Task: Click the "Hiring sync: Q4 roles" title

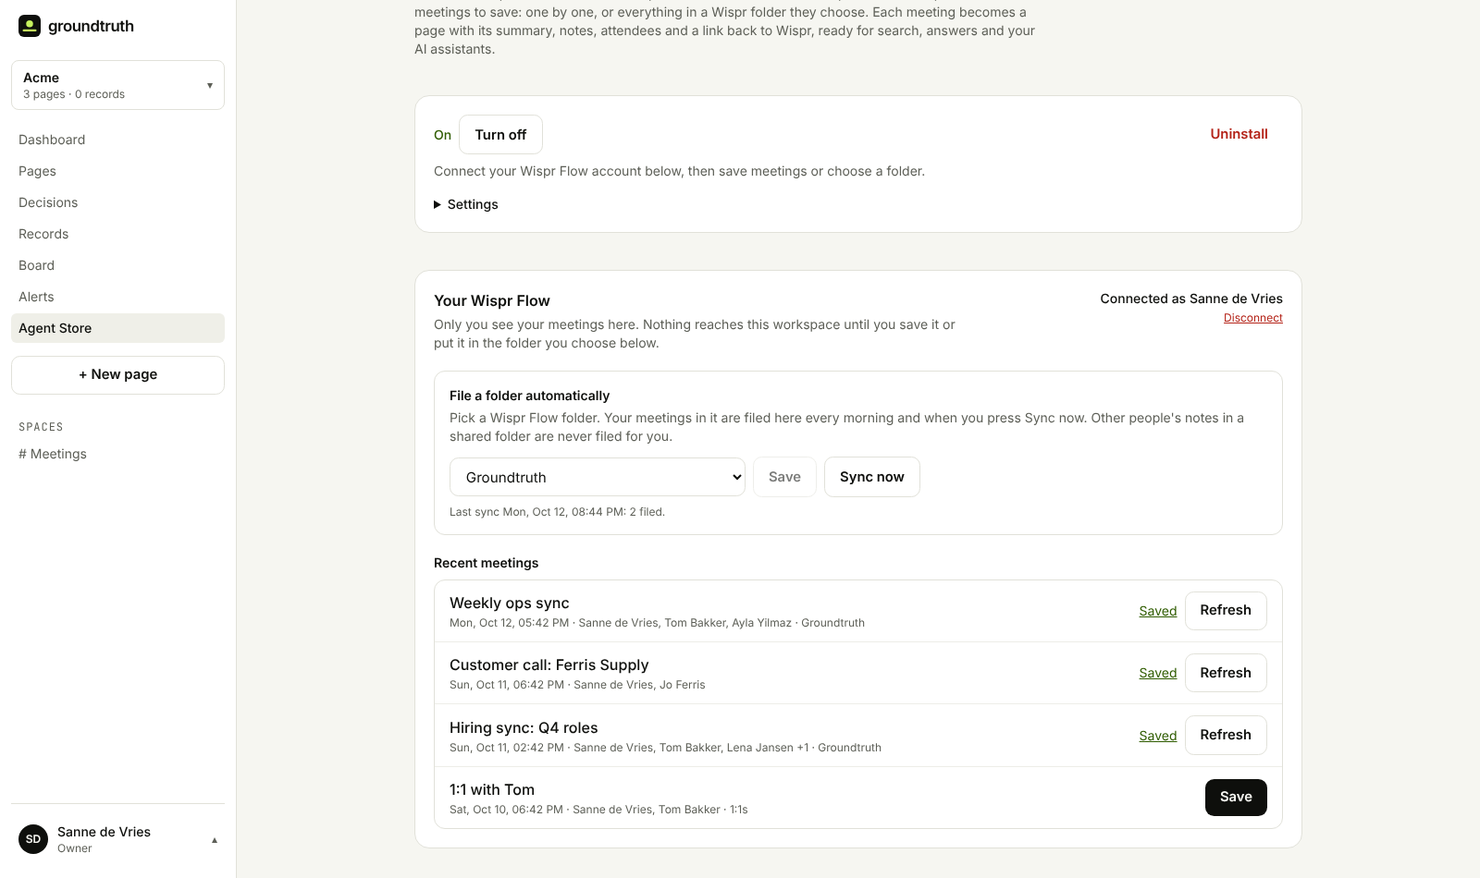Action: click(x=524, y=727)
